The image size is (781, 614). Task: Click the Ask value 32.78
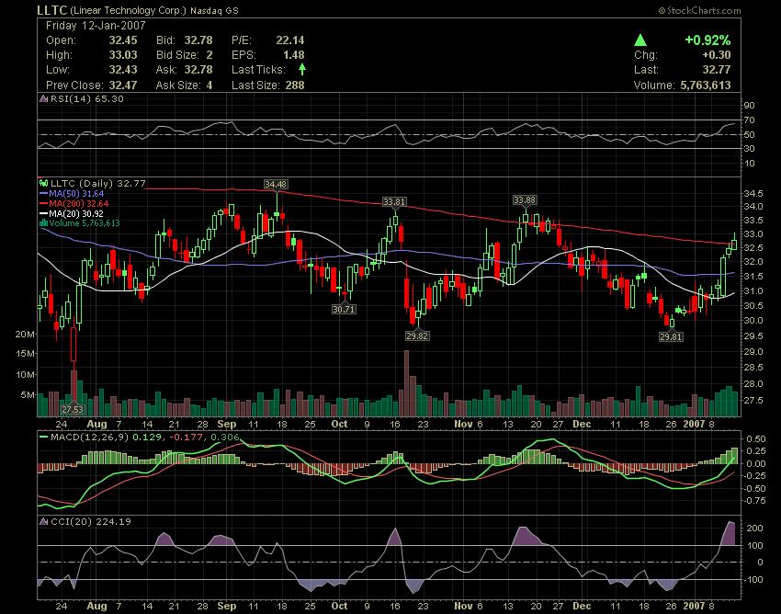[198, 70]
